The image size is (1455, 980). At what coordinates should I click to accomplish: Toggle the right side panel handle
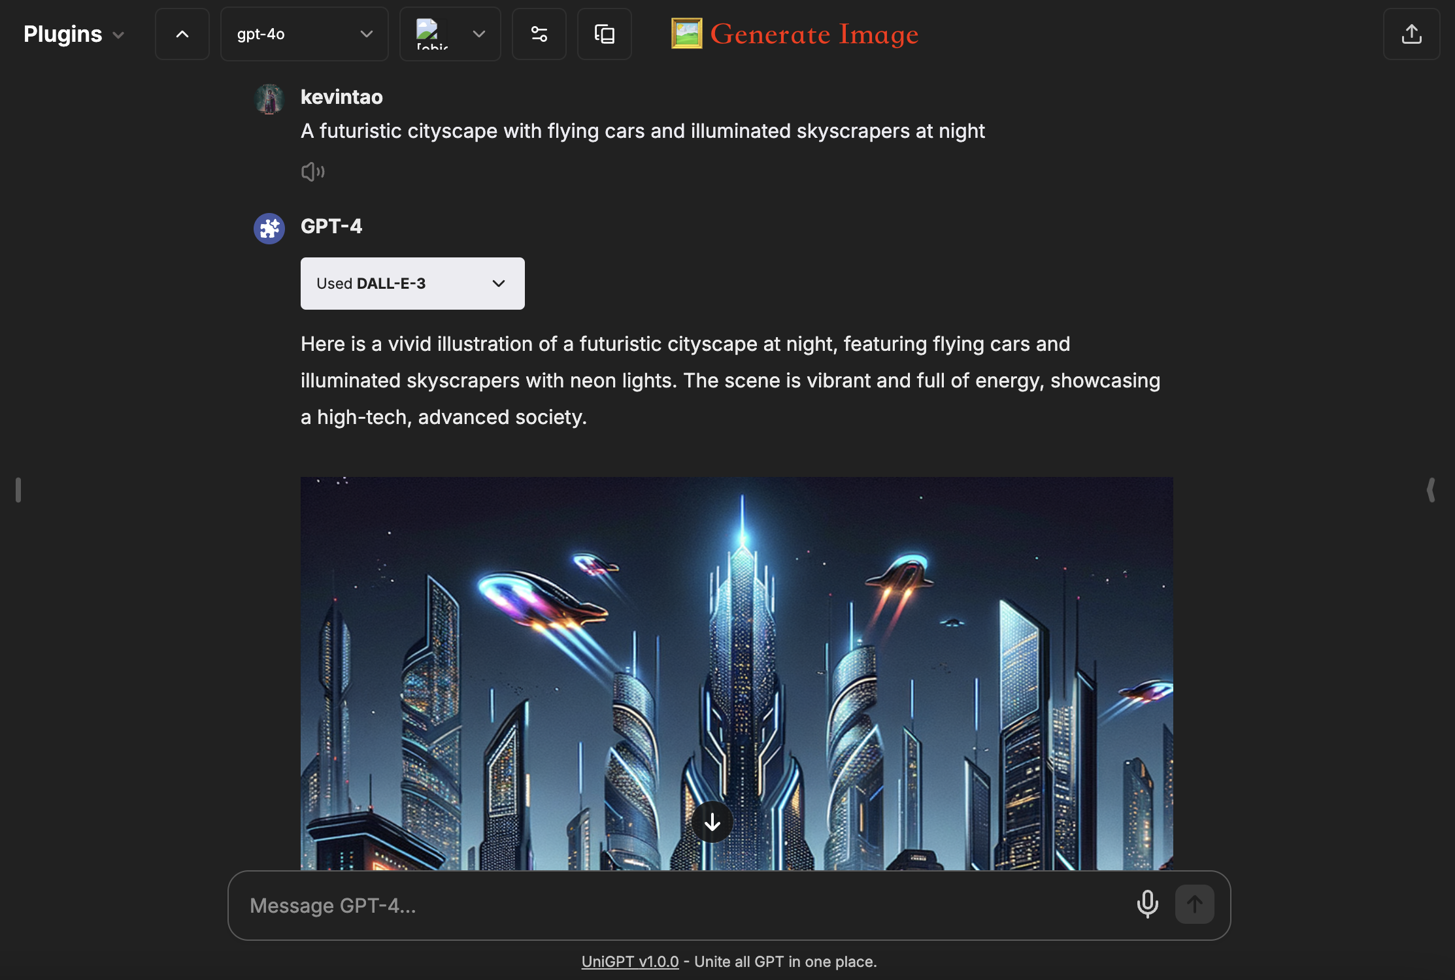tap(1430, 490)
